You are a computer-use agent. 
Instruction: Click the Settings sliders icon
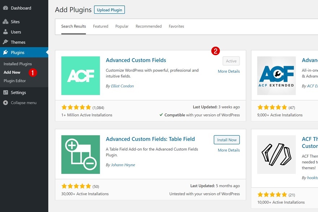[5, 93]
